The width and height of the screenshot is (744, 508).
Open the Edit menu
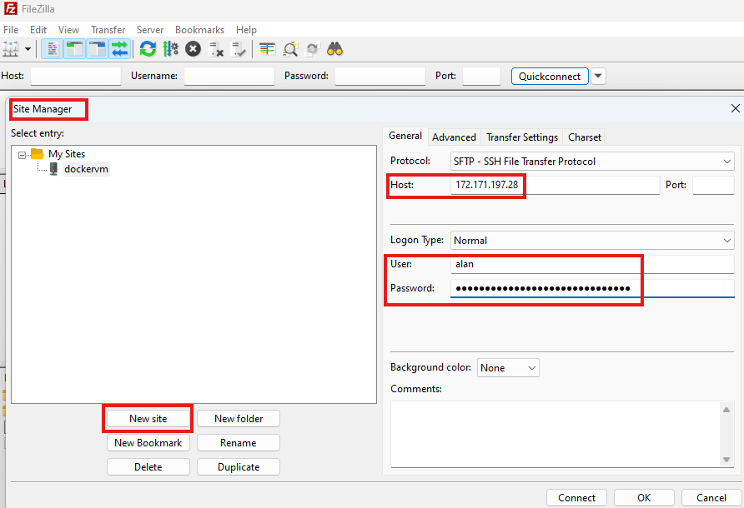click(x=38, y=29)
